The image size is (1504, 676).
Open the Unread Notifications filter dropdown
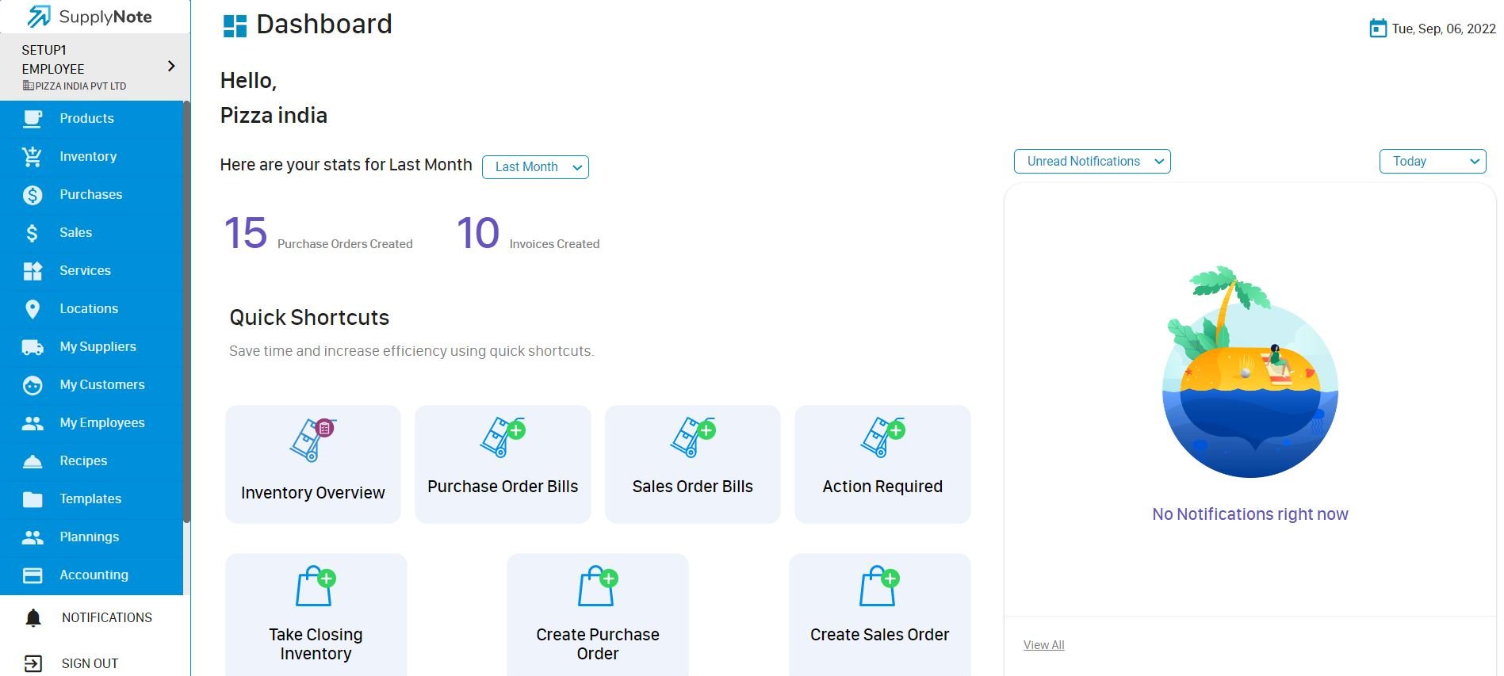(x=1092, y=162)
